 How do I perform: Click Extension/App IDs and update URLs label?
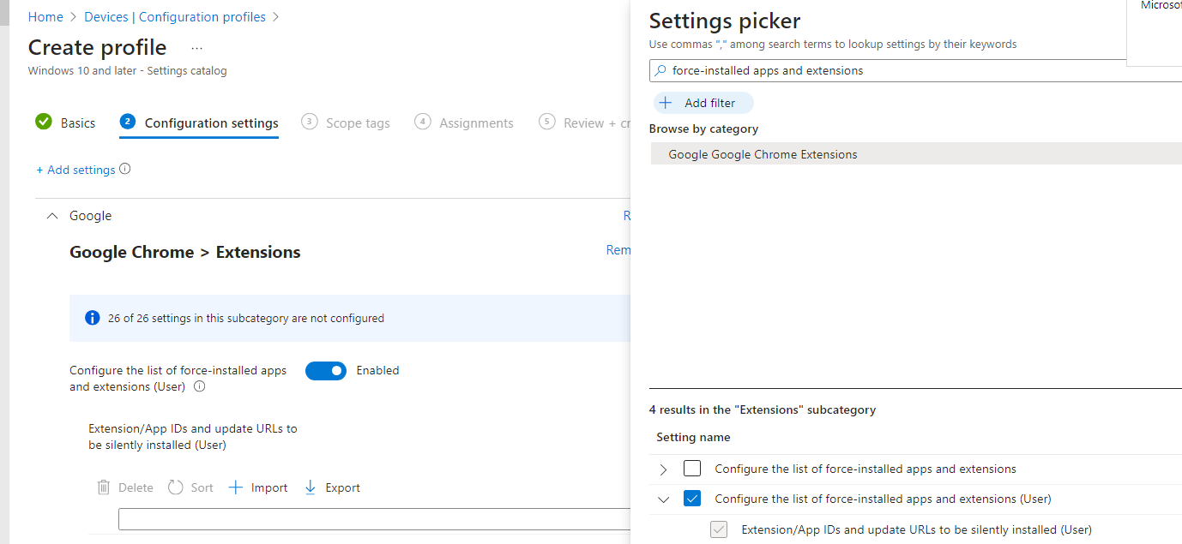[x=193, y=436]
